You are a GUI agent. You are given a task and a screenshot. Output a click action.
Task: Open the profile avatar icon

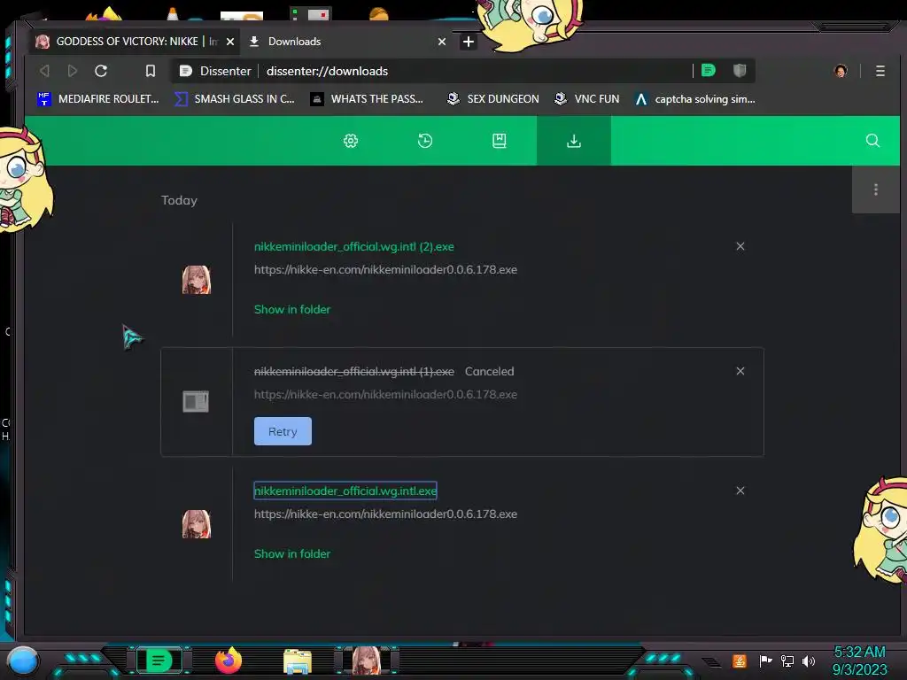click(841, 71)
